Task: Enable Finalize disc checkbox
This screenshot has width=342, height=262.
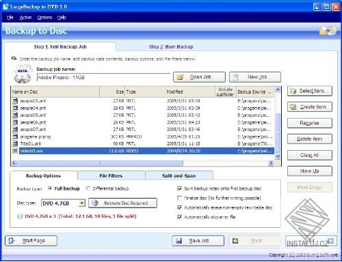Action: click(x=180, y=198)
